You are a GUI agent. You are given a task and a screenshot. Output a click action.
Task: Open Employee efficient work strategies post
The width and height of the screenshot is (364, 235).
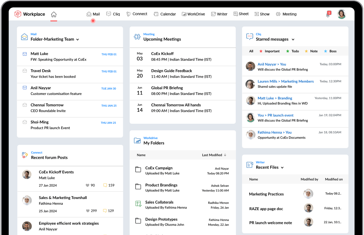pyautogui.click(x=69, y=223)
